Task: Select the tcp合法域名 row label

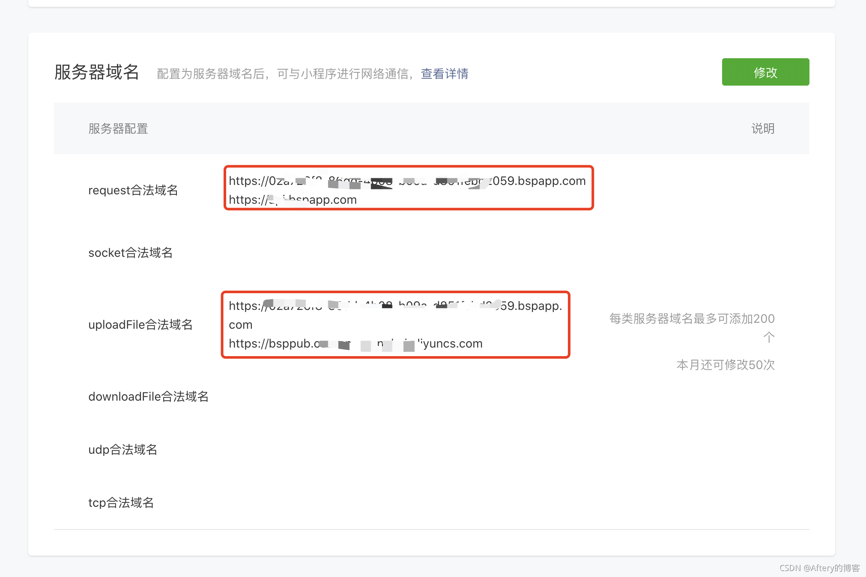Action: pyautogui.click(x=121, y=503)
